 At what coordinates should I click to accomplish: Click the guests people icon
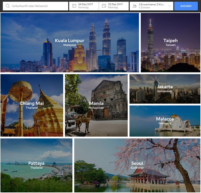[134, 6]
